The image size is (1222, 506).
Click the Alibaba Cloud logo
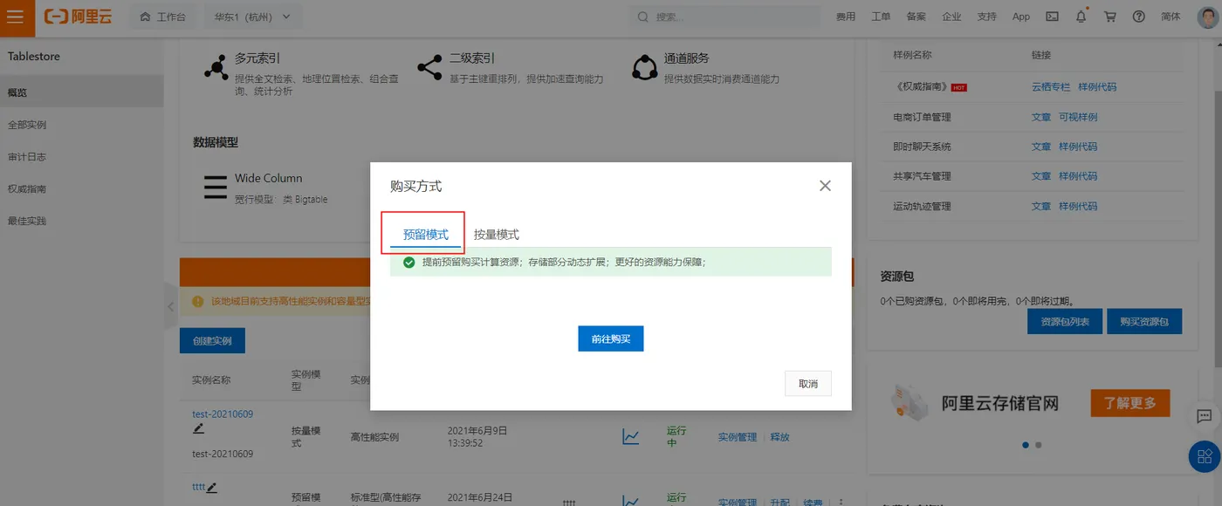pos(79,17)
